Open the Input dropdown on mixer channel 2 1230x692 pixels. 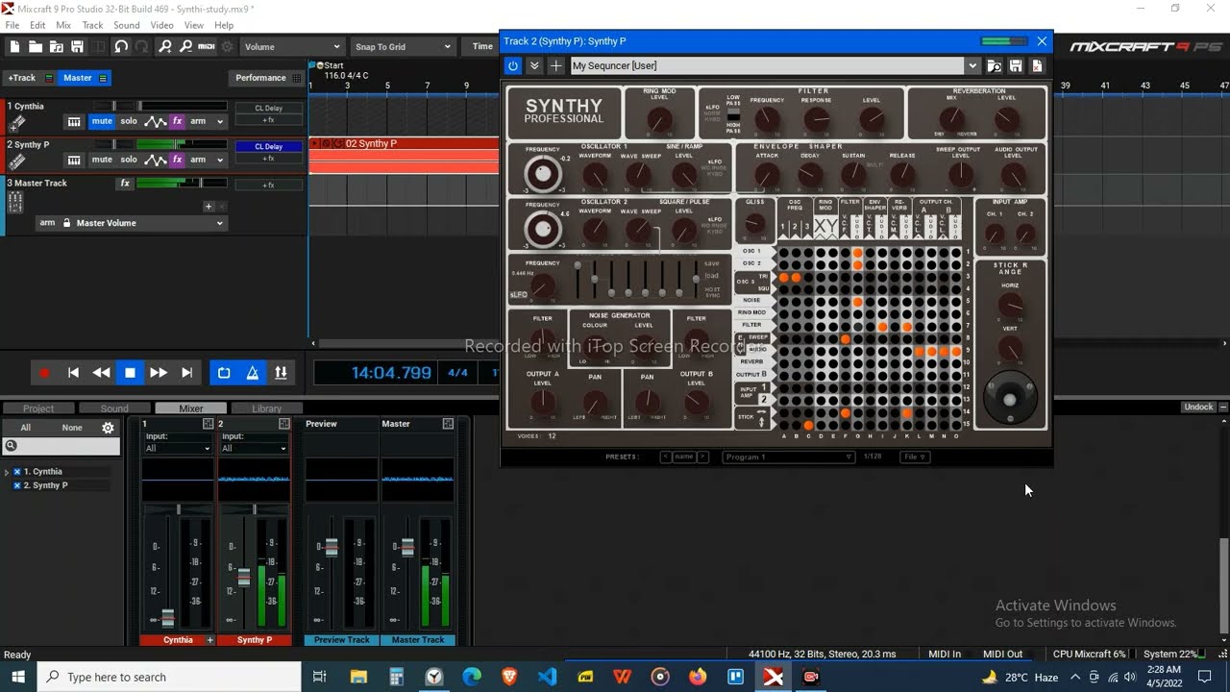tap(255, 448)
